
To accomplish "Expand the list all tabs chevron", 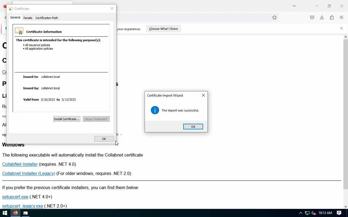I will pos(294,6).
